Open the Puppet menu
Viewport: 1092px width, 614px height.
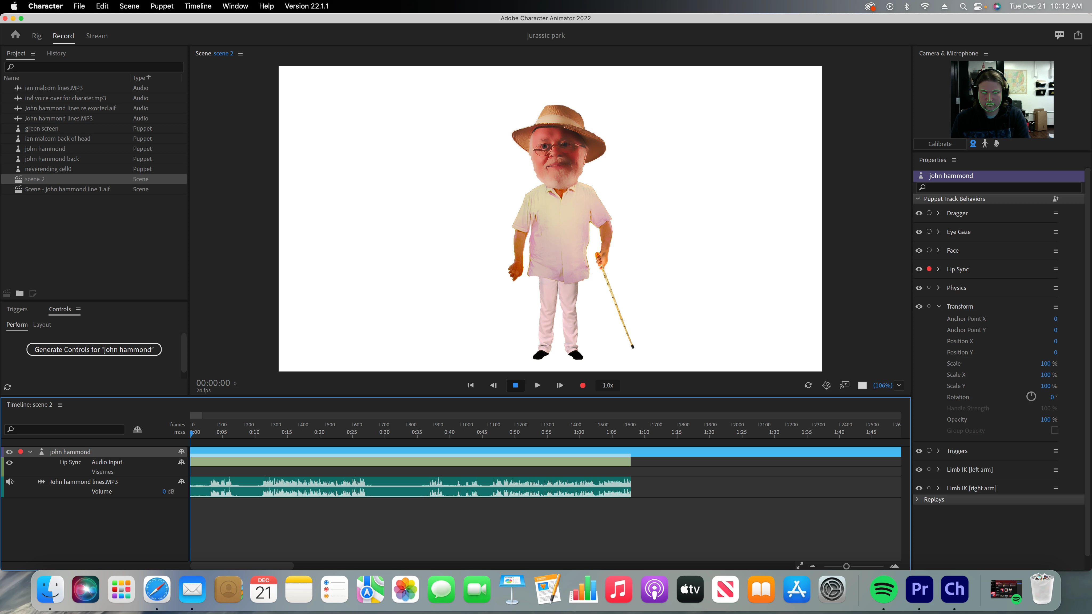[x=162, y=6]
